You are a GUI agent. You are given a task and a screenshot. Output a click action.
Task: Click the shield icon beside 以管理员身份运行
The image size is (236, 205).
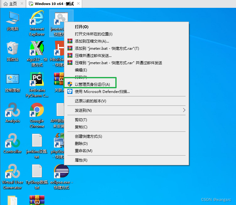70,84
